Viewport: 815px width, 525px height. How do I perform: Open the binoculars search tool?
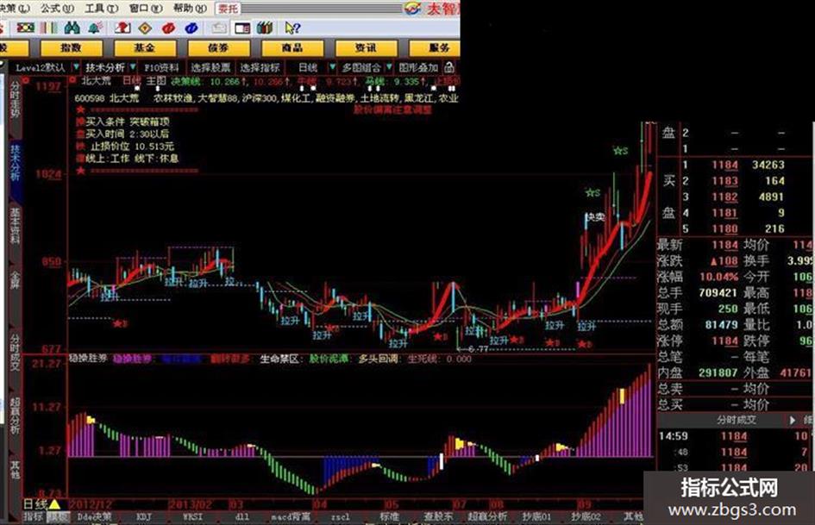coord(72,28)
